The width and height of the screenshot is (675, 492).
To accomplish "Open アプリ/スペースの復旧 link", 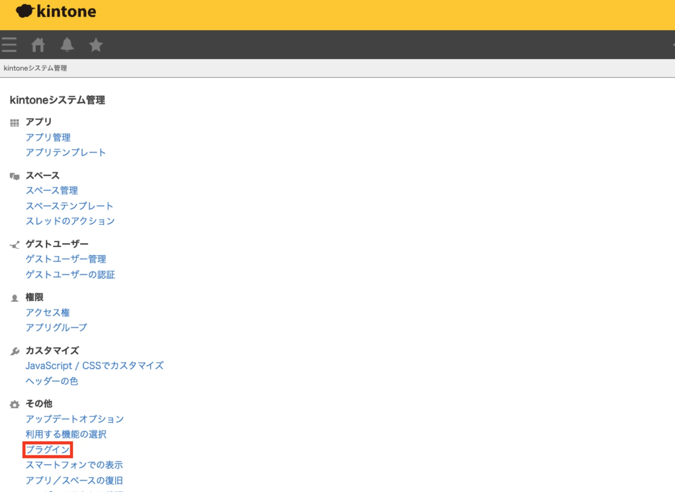I will [x=74, y=481].
